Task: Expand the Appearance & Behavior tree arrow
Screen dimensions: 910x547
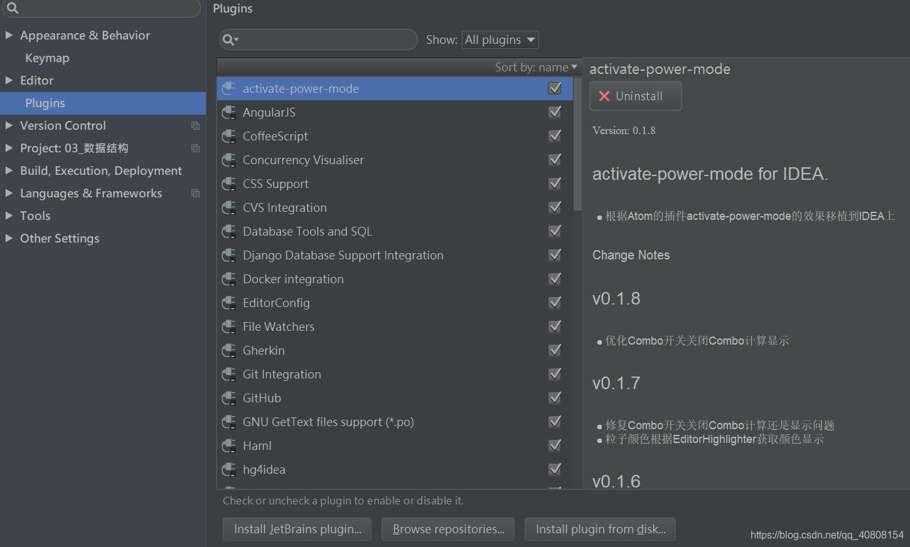Action: click(x=9, y=35)
